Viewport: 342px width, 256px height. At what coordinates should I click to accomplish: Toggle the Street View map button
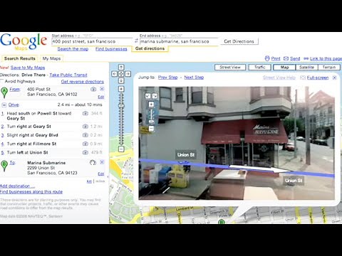click(230, 68)
